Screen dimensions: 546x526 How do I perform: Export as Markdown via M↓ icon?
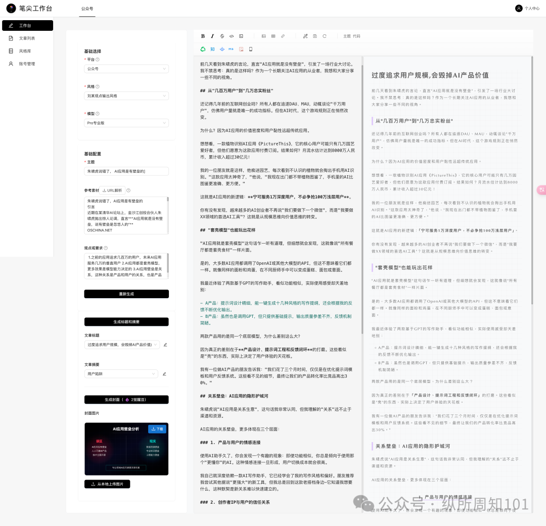(231, 49)
